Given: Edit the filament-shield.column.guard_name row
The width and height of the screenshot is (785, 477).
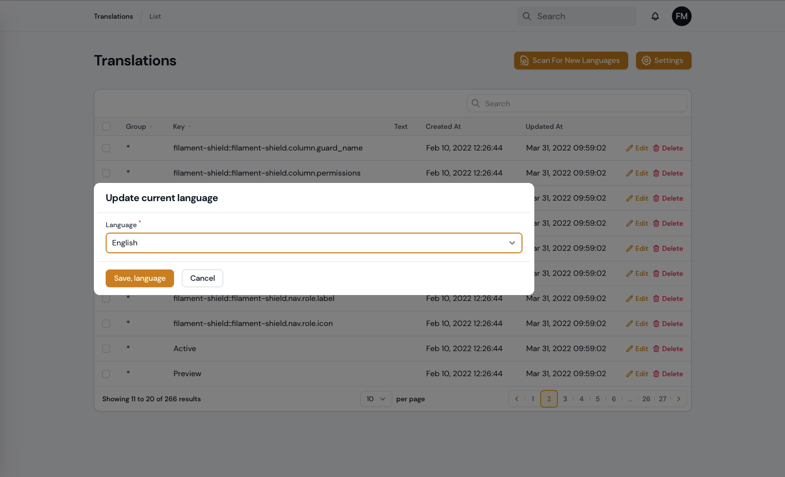Looking at the screenshot, I should click(637, 148).
